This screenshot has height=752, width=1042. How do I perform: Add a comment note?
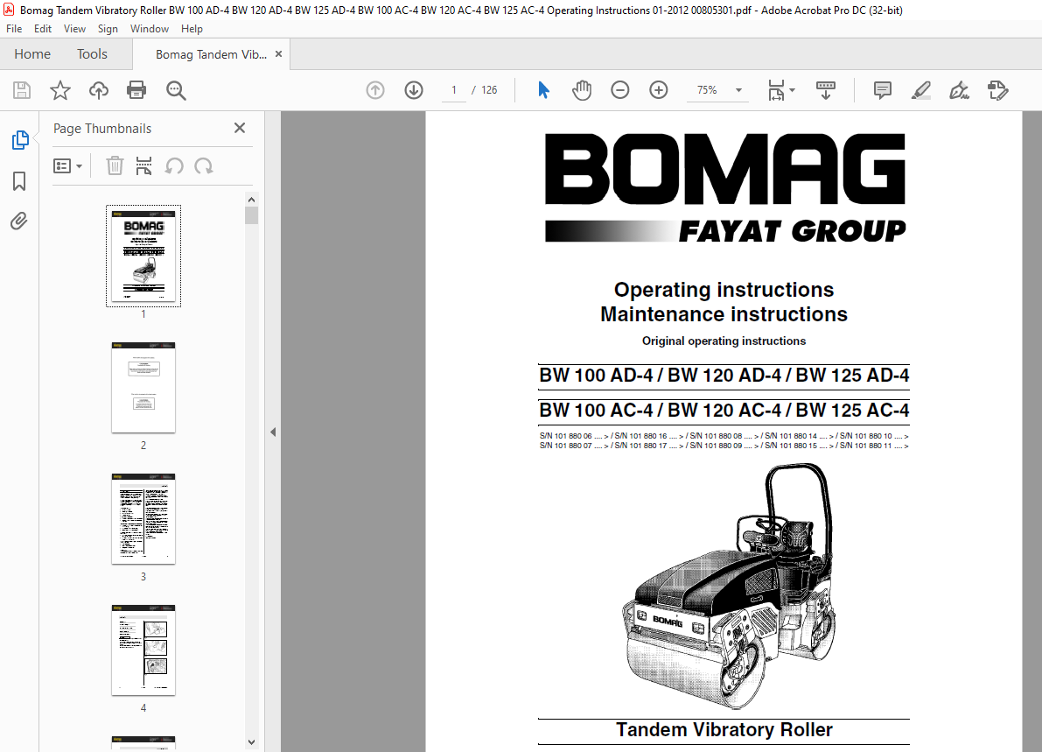tap(883, 90)
